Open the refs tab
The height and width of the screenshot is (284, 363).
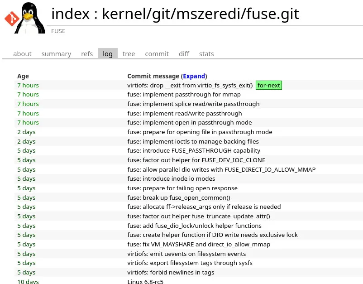[87, 54]
